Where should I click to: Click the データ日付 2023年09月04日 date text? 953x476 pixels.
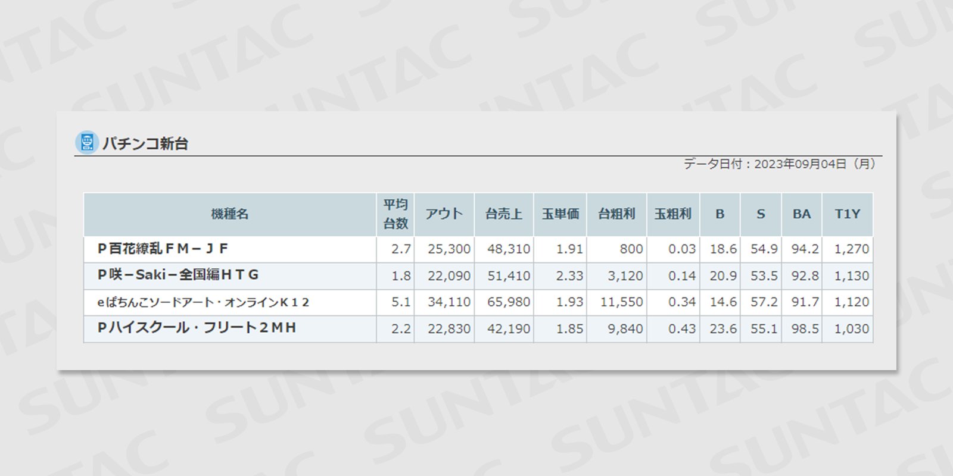pyautogui.click(x=779, y=164)
